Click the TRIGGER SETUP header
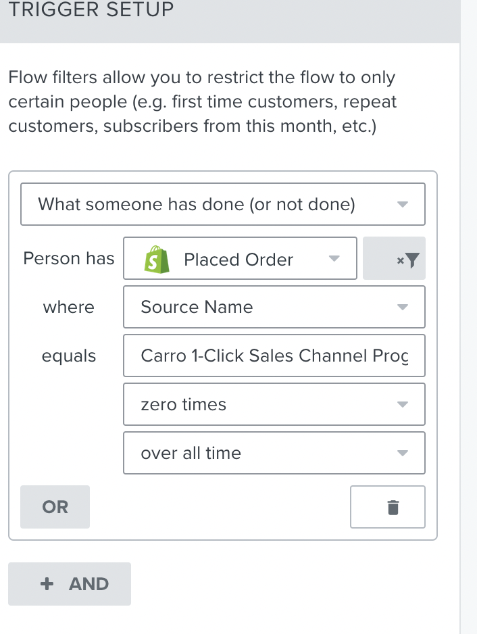The width and height of the screenshot is (477, 634). tap(91, 9)
